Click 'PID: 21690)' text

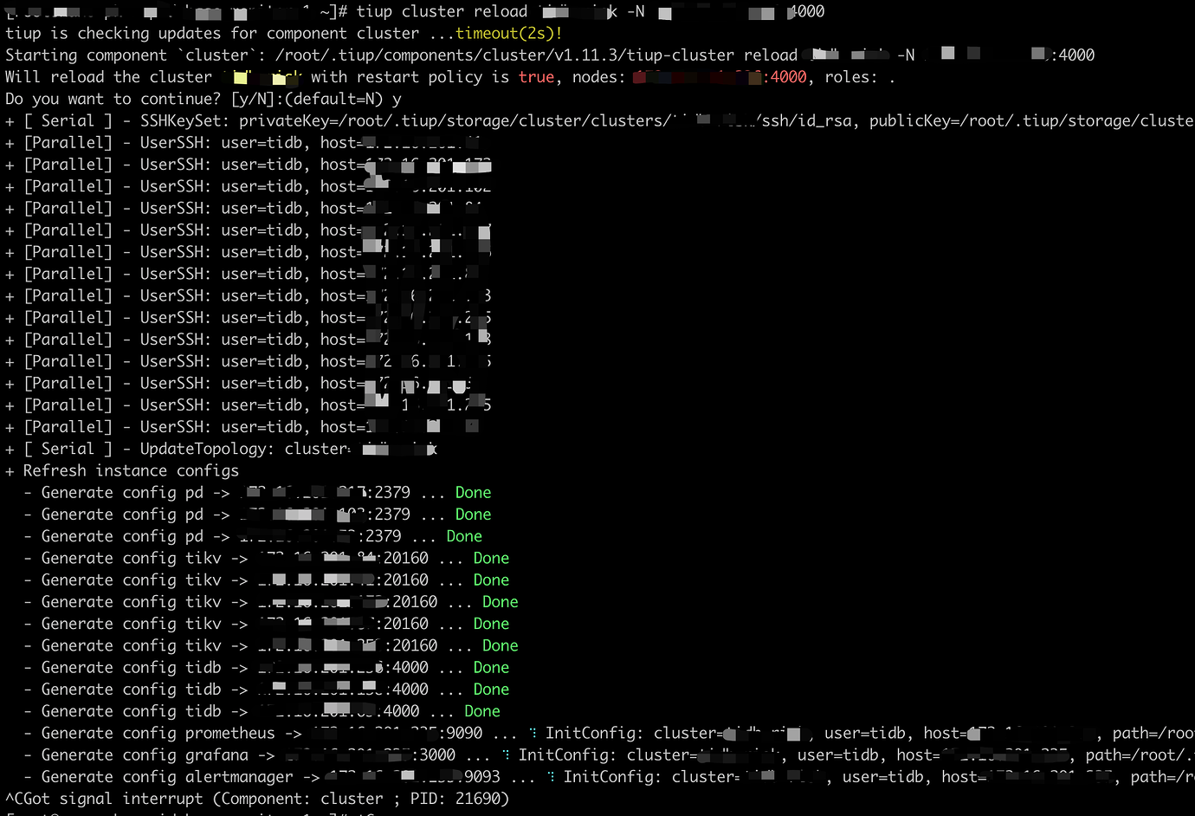coord(460,799)
